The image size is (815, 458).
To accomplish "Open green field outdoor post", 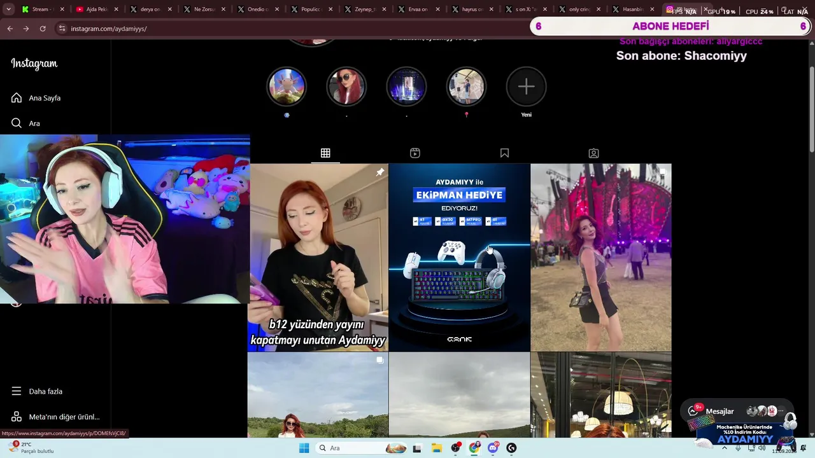I will point(318,395).
